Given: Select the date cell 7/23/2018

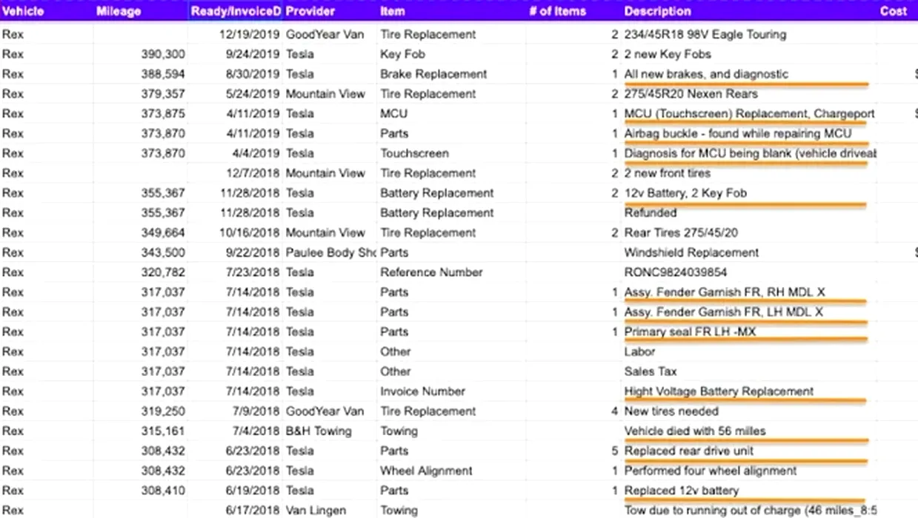Looking at the screenshot, I should coord(253,272).
